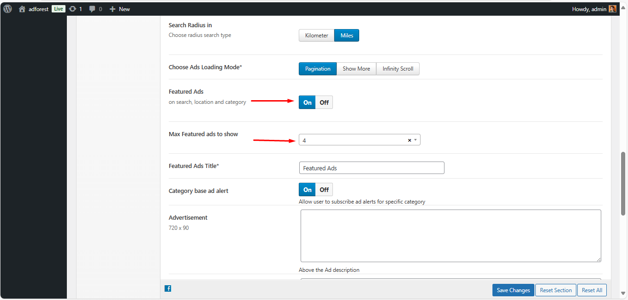Click the updates circular arrows icon
Viewport: 628px width, 300px height.
click(73, 9)
